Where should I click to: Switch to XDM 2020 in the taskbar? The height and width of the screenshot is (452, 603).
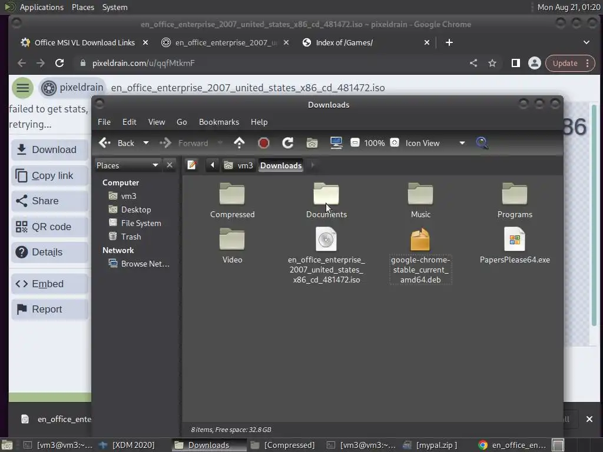(127, 445)
